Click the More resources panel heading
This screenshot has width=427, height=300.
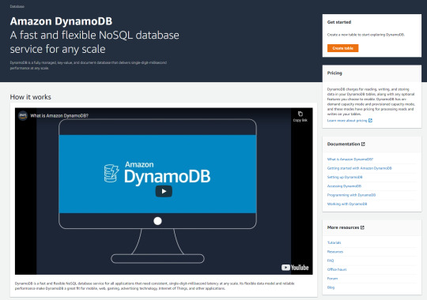pos(343,227)
